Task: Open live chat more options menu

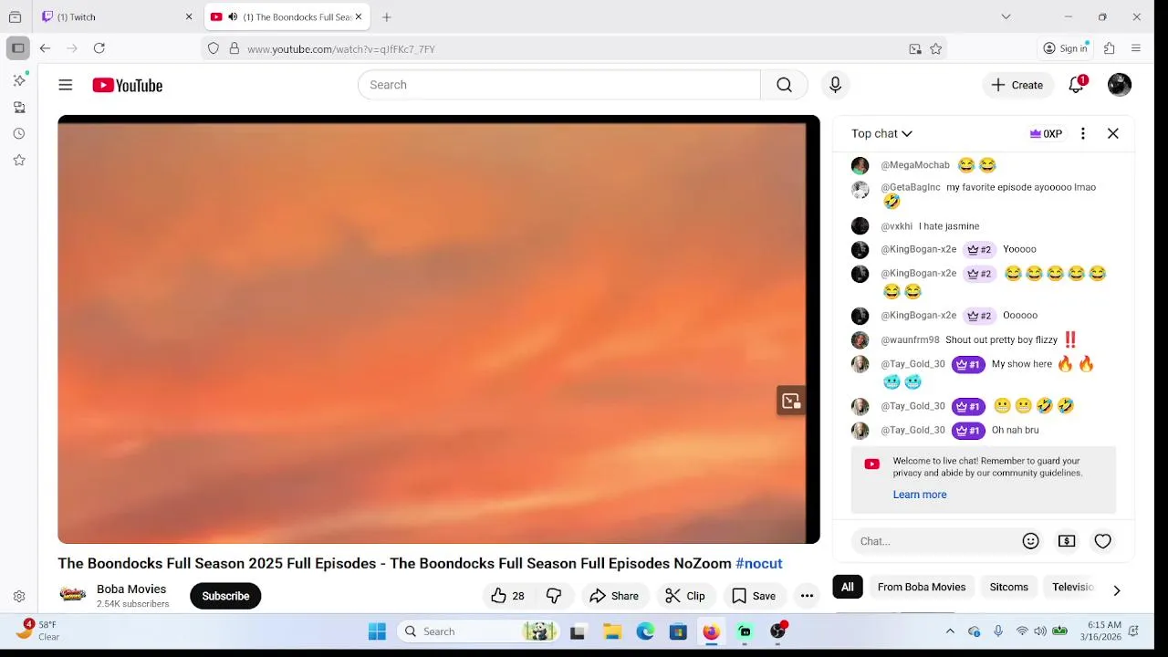Action: (x=1083, y=133)
